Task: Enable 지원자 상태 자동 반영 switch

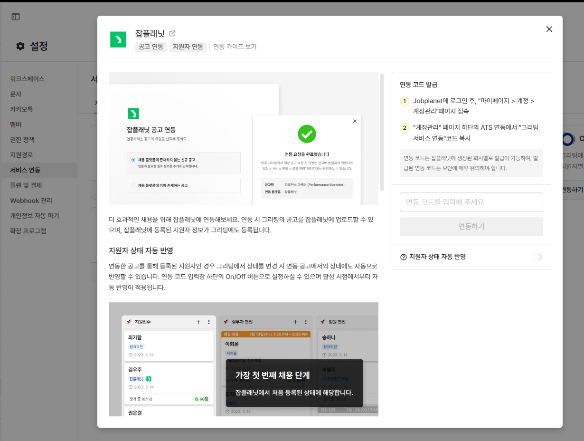Action: [537, 257]
